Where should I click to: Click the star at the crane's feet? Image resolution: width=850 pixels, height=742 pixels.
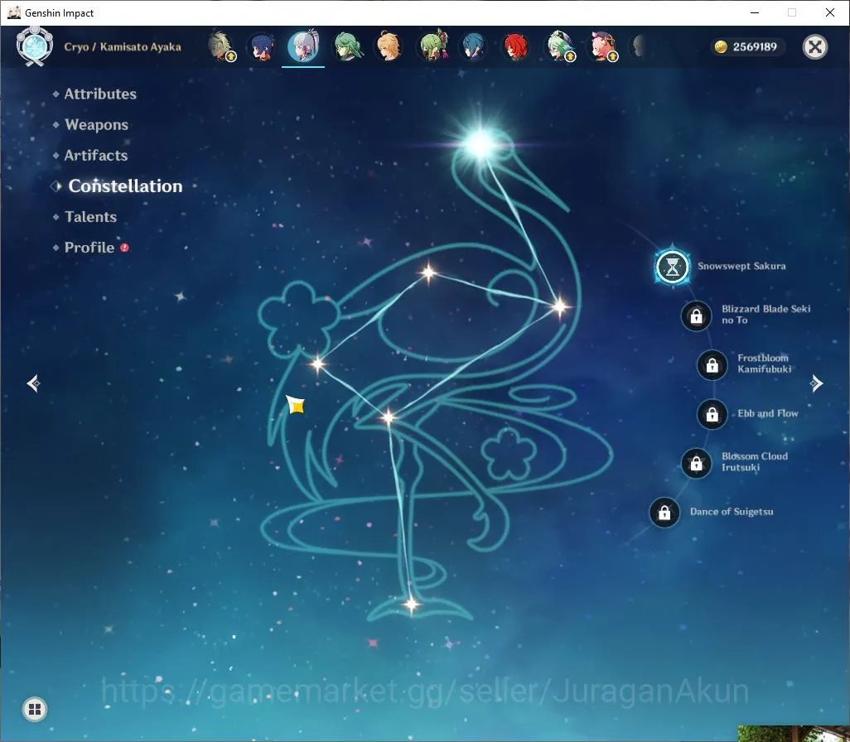pos(411,604)
